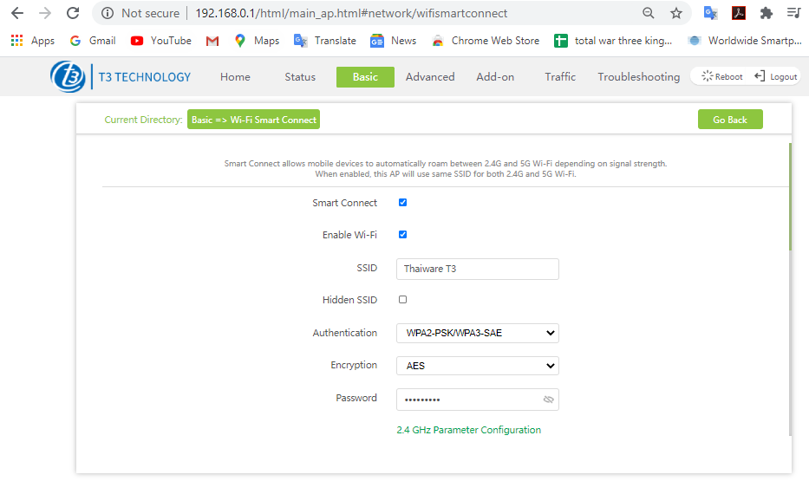Viewport: 809px width, 494px height.
Task: Open the zoom magnifier icon in address bar
Action: tap(648, 13)
